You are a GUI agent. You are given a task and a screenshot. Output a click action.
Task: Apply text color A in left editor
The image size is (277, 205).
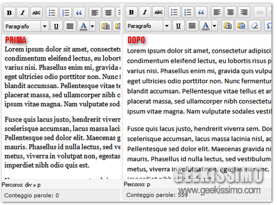pyautogui.click(x=84, y=27)
